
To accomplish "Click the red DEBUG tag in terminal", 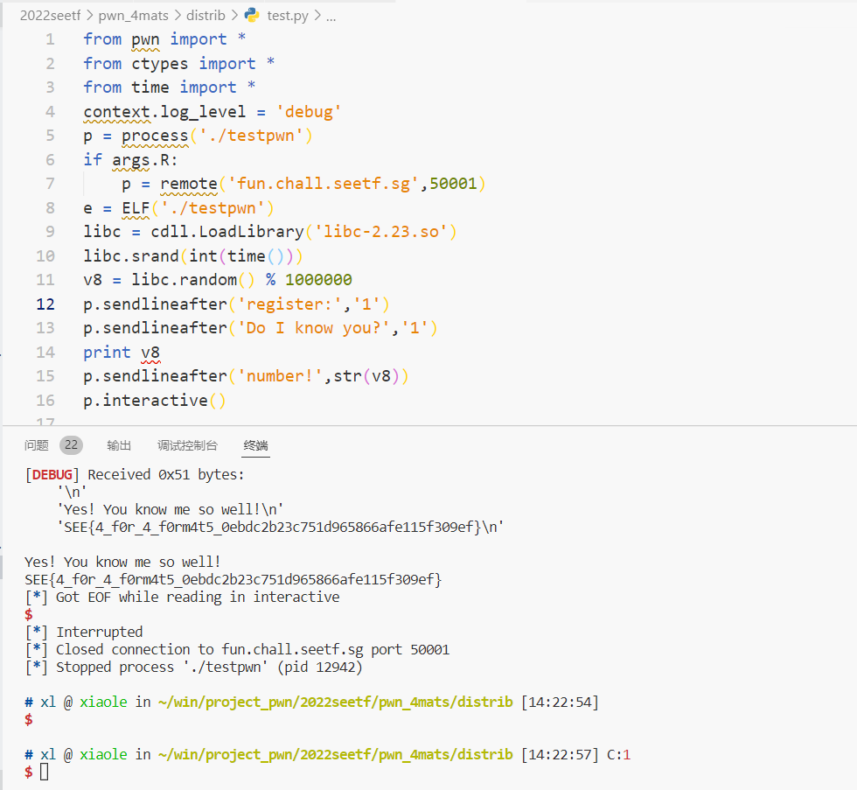I will 52,474.
